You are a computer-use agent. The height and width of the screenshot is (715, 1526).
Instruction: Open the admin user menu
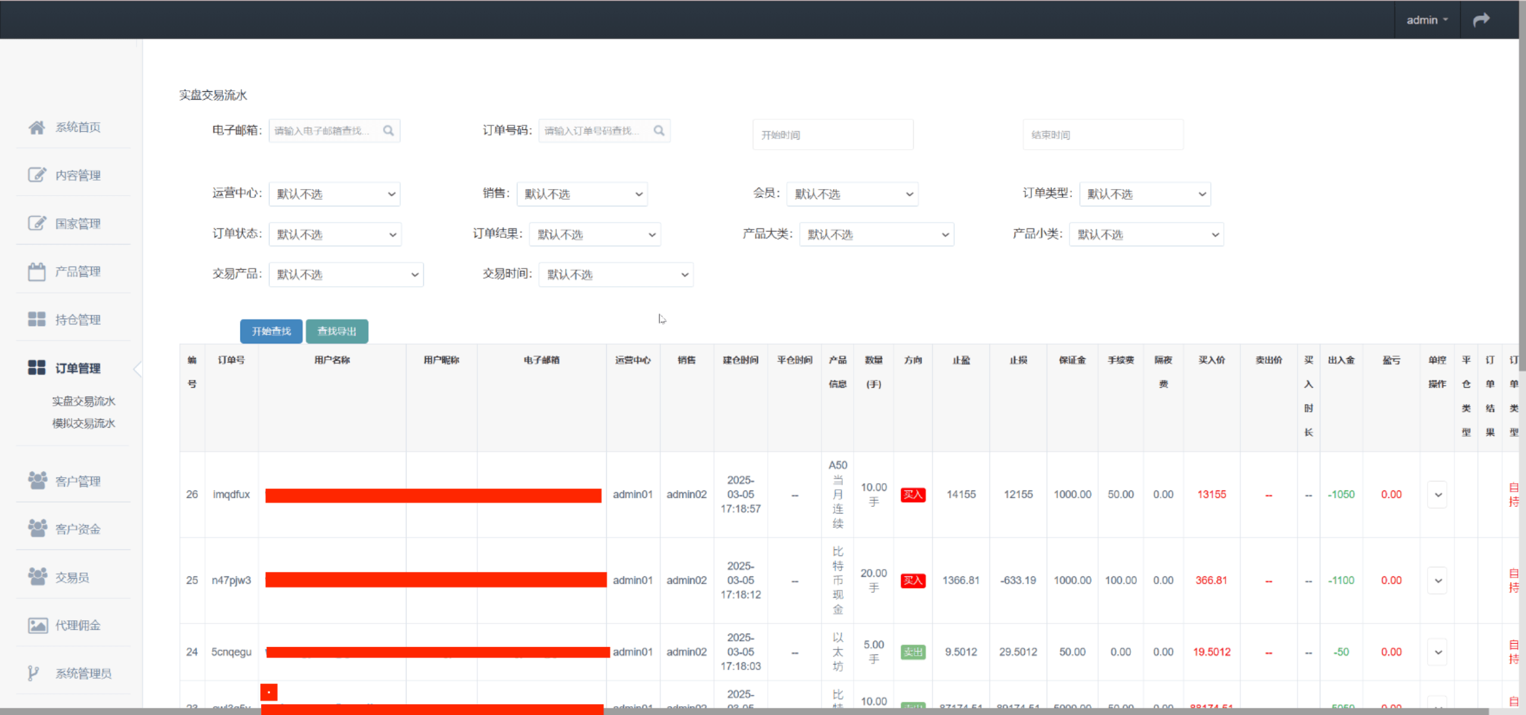(1426, 20)
